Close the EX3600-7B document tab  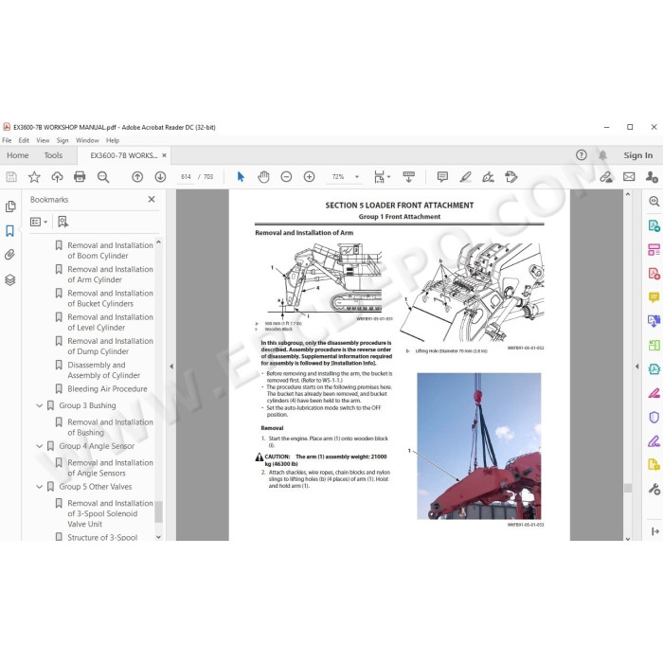click(x=164, y=155)
